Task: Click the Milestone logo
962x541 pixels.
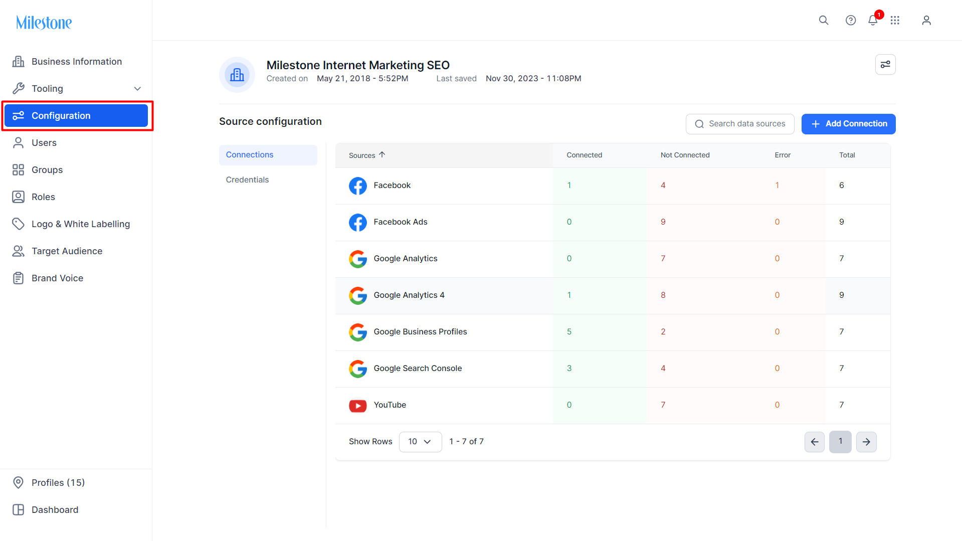Action: (44, 22)
